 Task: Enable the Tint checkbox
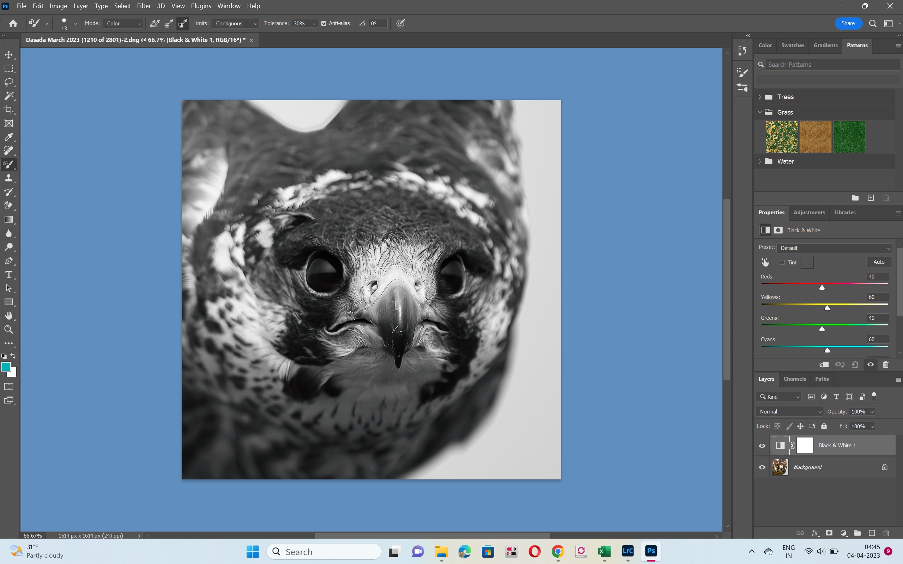click(782, 263)
